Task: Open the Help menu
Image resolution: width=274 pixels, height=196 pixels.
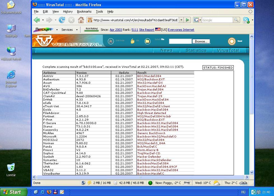Action: [110, 11]
